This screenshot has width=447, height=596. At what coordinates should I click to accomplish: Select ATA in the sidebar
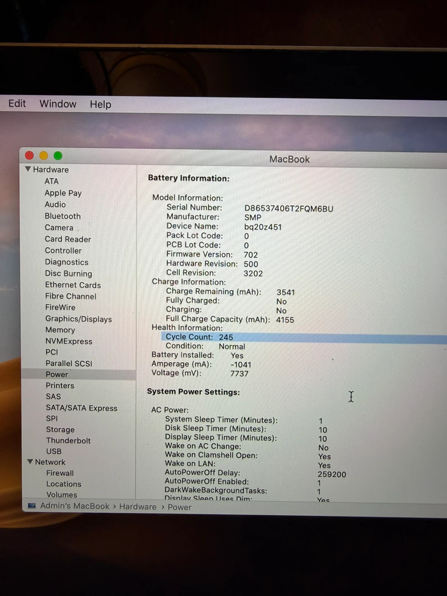[x=52, y=181]
